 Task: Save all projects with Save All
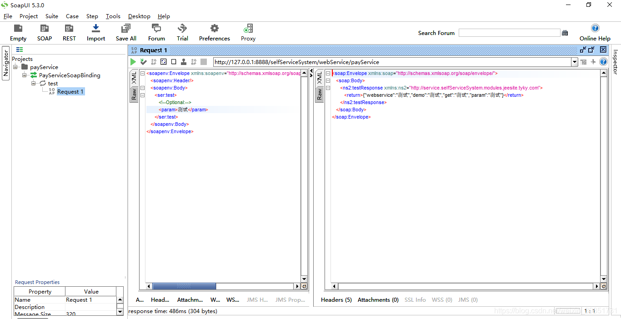coord(126,29)
